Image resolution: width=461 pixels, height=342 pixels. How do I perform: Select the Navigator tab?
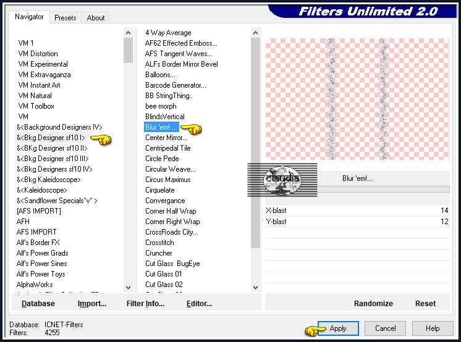(29, 17)
